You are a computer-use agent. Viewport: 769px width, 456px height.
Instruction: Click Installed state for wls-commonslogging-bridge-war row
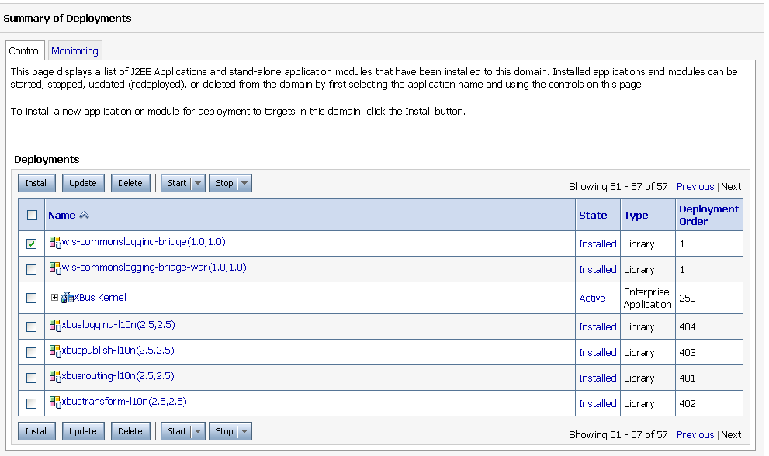click(598, 269)
